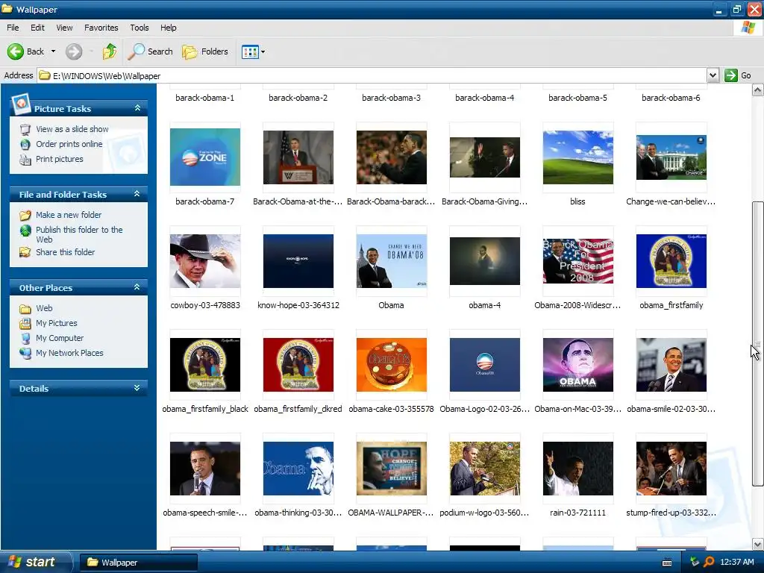Select the Barack-Obama-Giving thumbnail
The image size is (764, 573).
(x=485, y=157)
